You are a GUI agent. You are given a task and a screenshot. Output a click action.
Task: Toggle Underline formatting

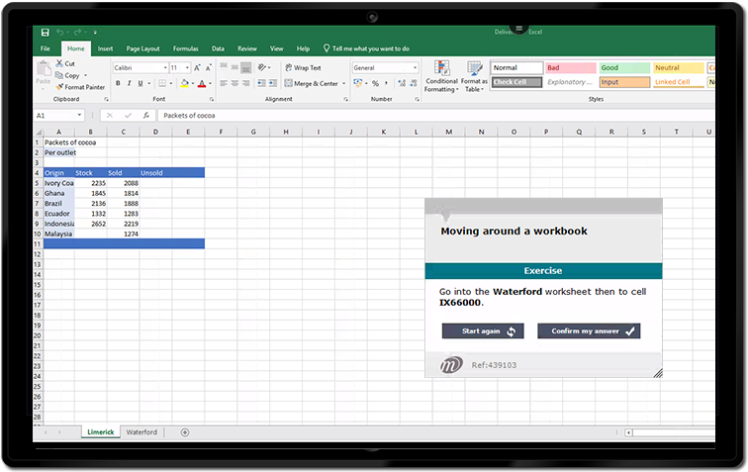point(142,84)
